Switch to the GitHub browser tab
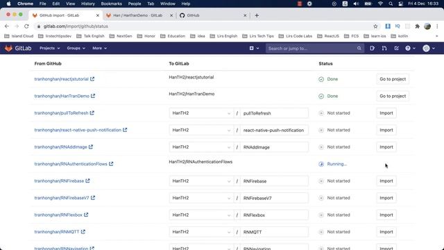Image resolution: width=444 pixels, height=250 pixels. [212, 15]
